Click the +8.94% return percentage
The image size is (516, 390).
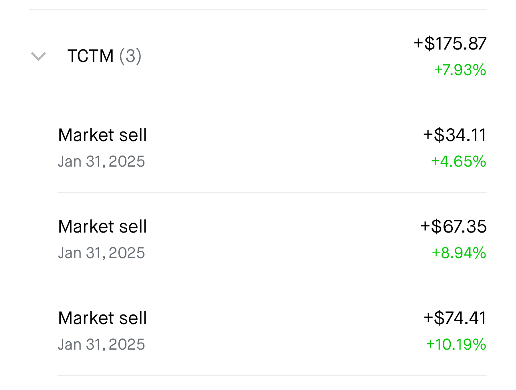[x=459, y=253]
